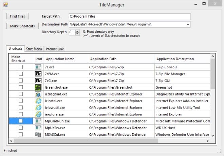Screen dimensions: 224x156
Task: Minimize the TileManager window
Action: (x=196, y=4)
